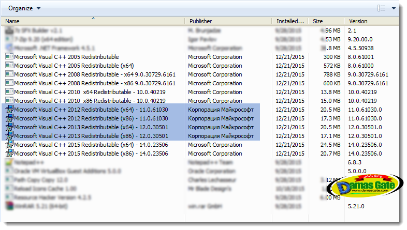Expand the view options dropdown arrow
The width and height of the screenshot is (407, 230).
coord(394,8)
